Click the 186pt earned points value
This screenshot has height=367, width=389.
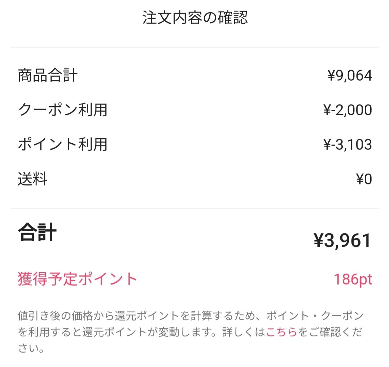(353, 279)
